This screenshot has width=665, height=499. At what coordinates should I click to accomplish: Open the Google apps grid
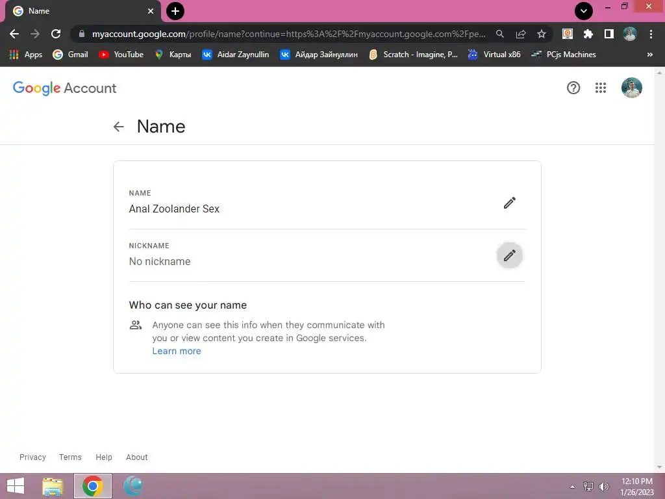pyautogui.click(x=600, y=88)
